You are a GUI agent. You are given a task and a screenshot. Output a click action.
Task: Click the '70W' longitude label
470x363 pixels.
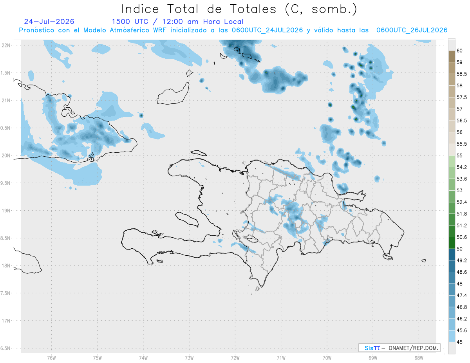coord(327,358)
